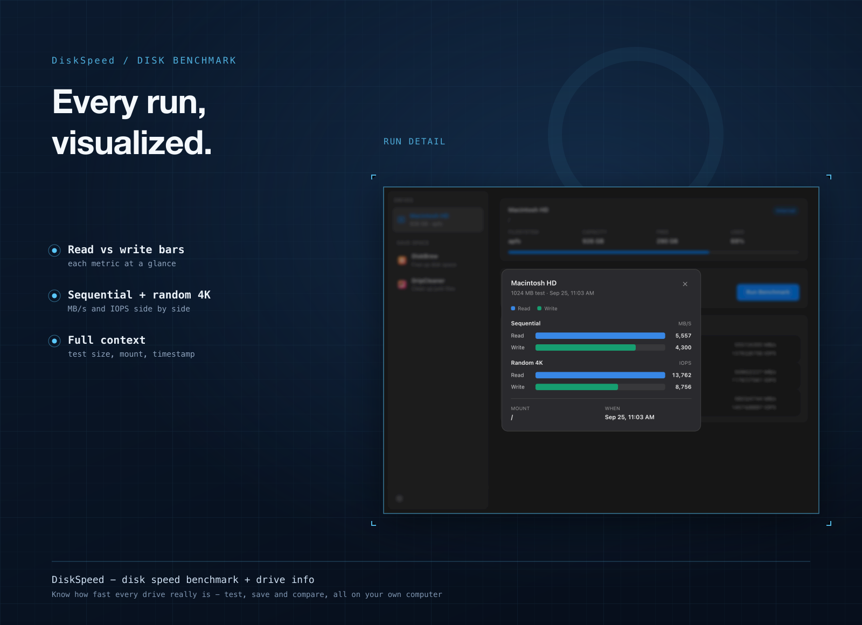Click the Random 4K Read blue bar
The image size is (862, 625).
(600, 375)
